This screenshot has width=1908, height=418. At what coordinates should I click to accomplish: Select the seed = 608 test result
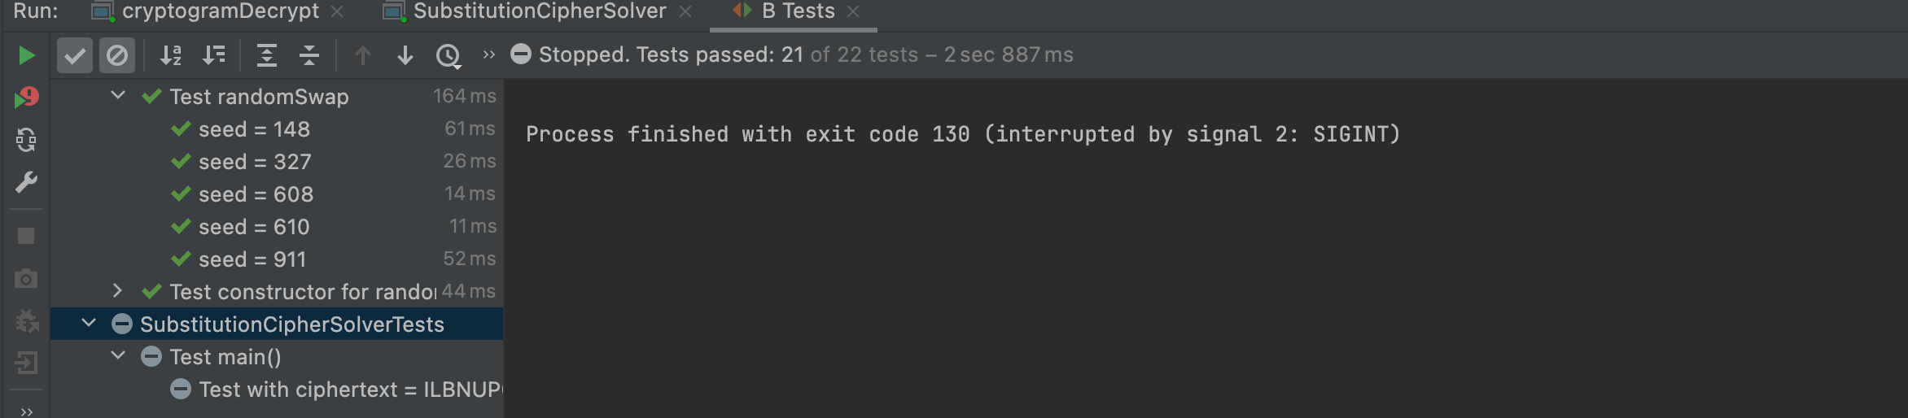[x=256, y=194]
